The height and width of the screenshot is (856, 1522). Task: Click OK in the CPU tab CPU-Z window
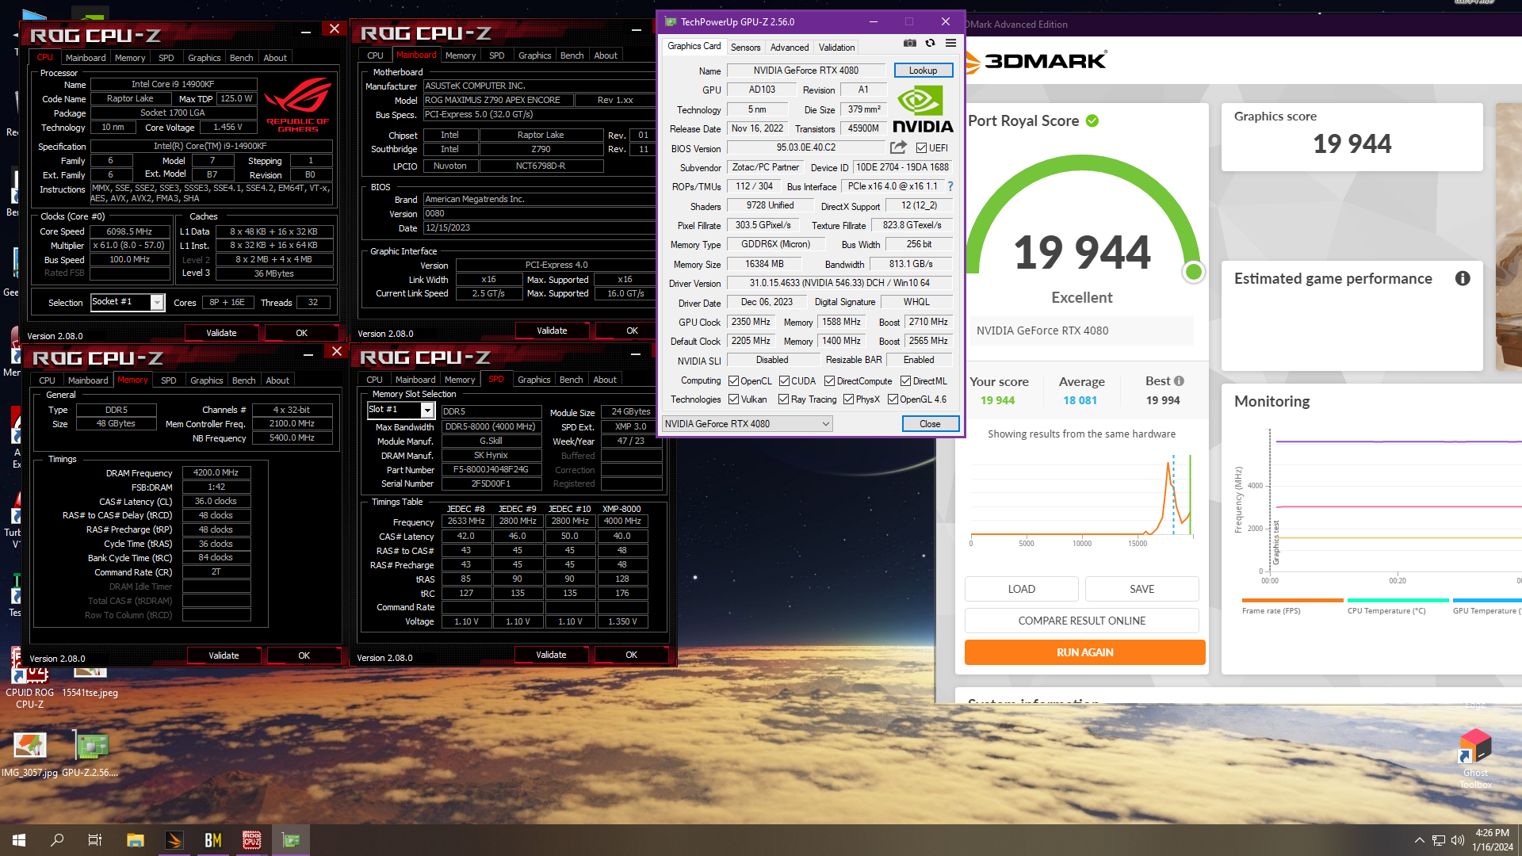[x=301, y=333]
